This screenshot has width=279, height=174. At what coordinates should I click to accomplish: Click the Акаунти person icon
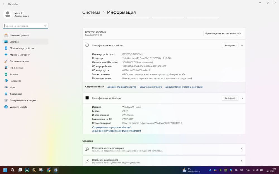pos(6,74)
